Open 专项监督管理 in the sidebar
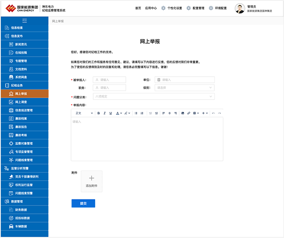The height and width of the screenshot is (238, 284). coord(25,152)
